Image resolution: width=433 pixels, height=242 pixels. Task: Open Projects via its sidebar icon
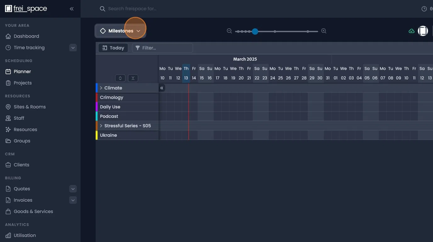[x=8, y=83]
